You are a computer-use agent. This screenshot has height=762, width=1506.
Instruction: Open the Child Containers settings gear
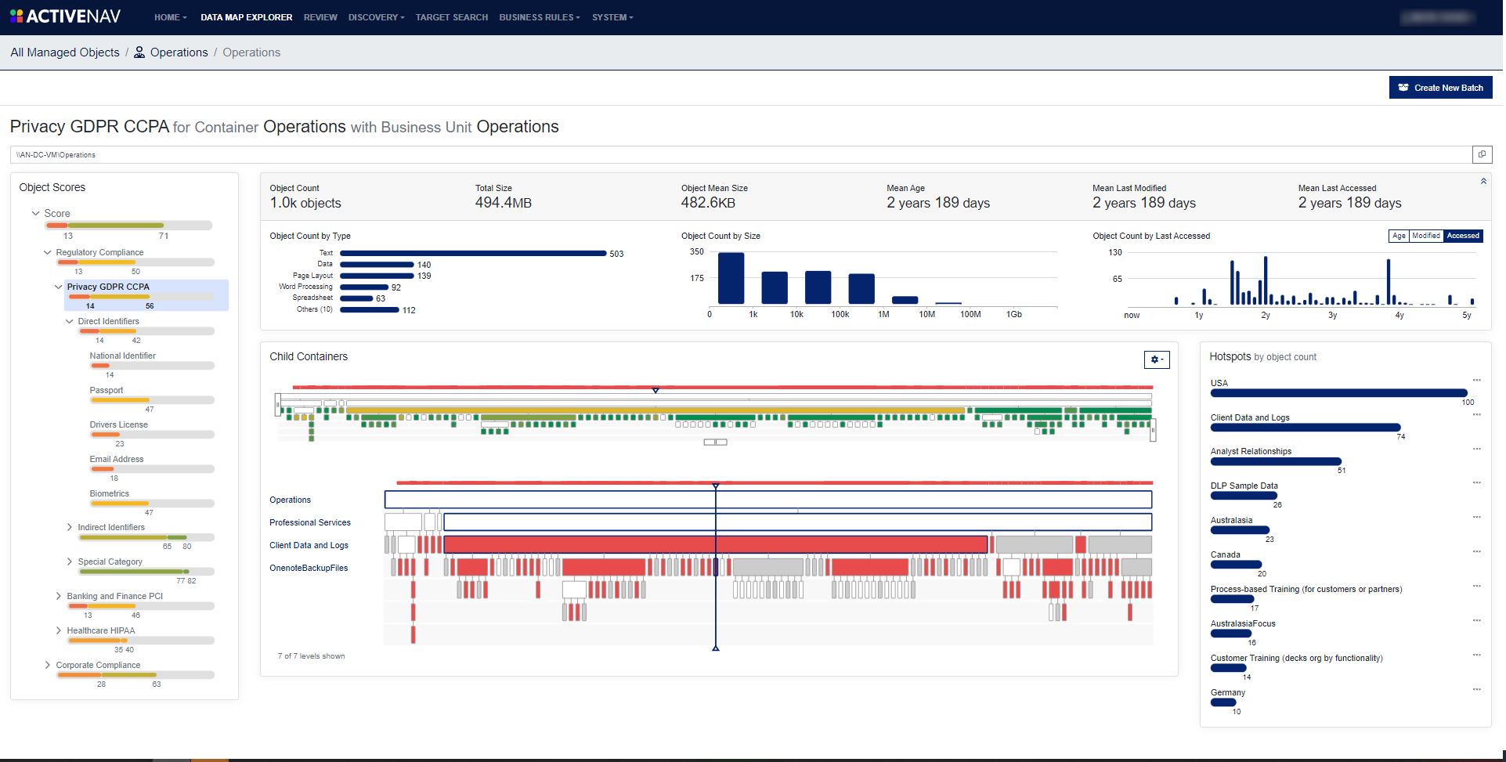pos(1157,359)
